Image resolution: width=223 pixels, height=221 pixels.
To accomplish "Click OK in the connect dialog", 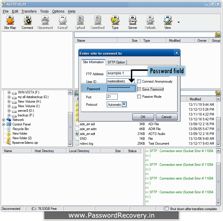I will pos(143,117).
